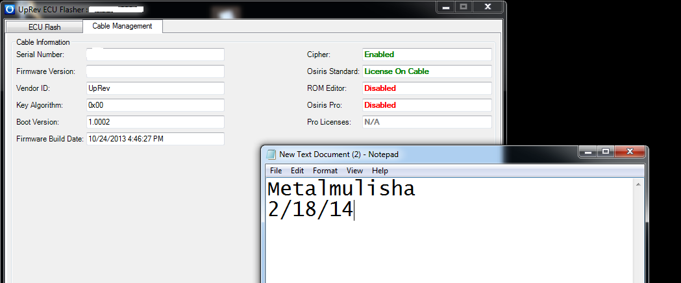Maximize the Notepad window
This screenshot has width=681, height=283.
(605, 151)
